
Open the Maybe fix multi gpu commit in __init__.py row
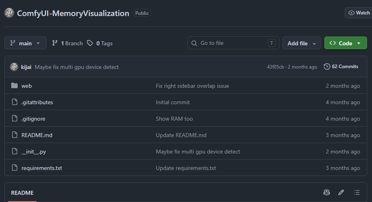tap(198, 151)
